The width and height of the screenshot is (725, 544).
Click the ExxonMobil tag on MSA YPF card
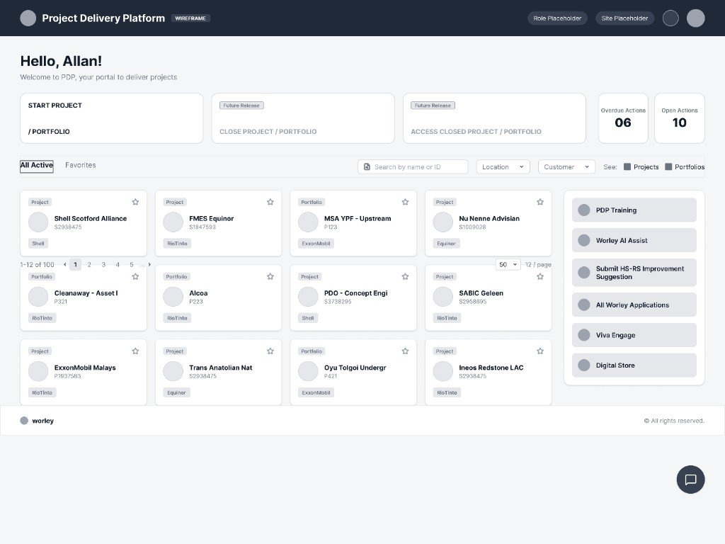316,244
